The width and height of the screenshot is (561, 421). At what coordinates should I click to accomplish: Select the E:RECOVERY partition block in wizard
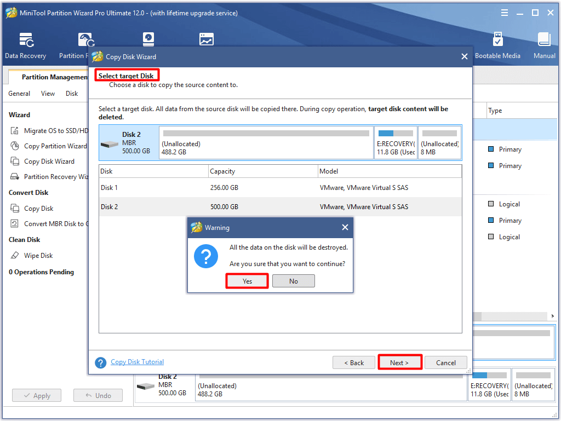tap(396, 142)
